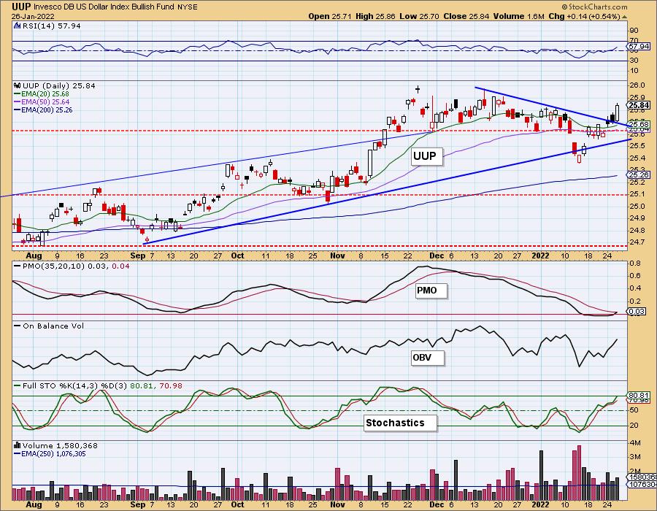Click the 25.26 EMA tag on price axis
Screen dimensions: 657x511
(639, 174)
